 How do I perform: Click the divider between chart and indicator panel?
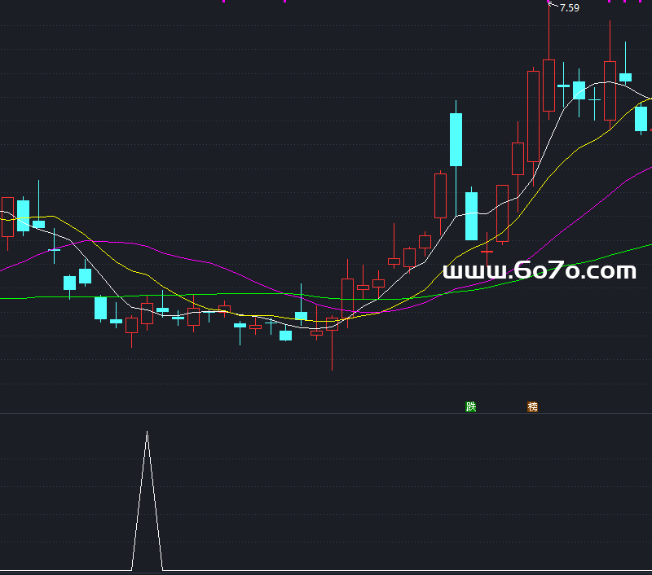(x=326, y=414)
